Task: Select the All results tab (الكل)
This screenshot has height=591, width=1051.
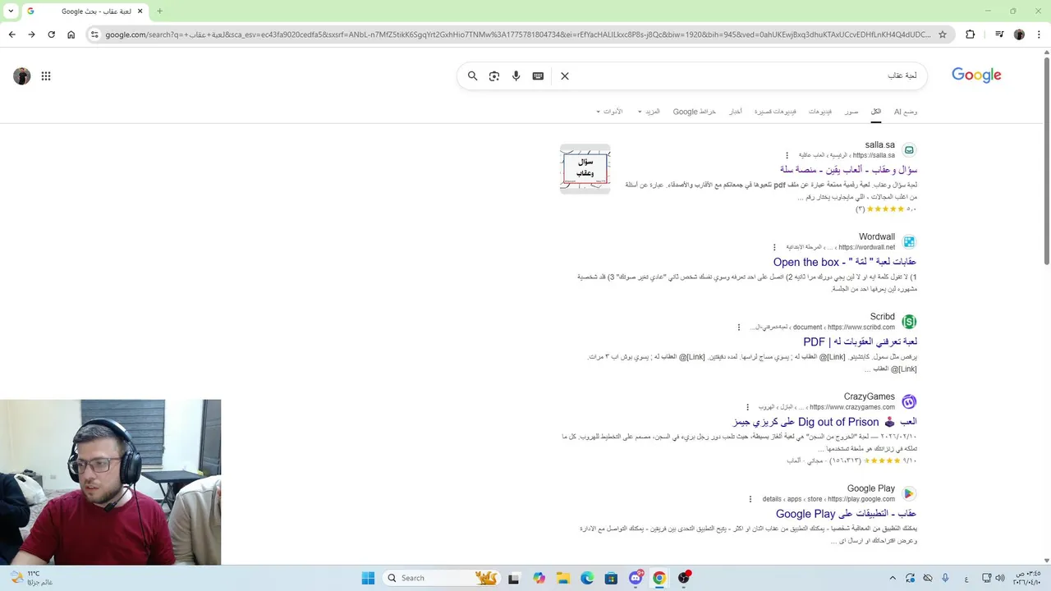Action: click(x=876, y=111)
